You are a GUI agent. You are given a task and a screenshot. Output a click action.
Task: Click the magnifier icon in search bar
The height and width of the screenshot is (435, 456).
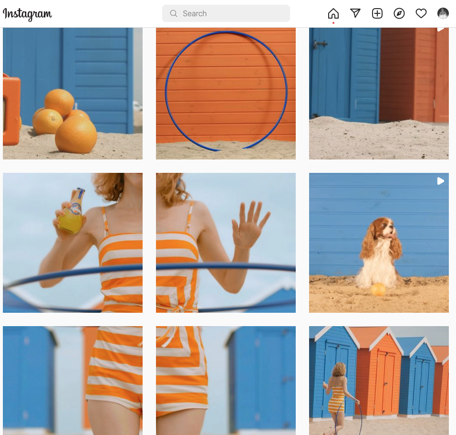pyautogui.click(x=173, y=13)
